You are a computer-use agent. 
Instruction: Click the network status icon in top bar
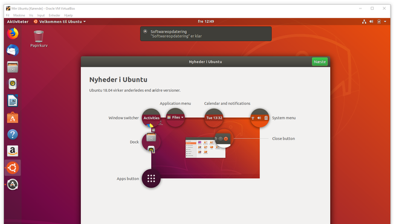pos(364,22)
